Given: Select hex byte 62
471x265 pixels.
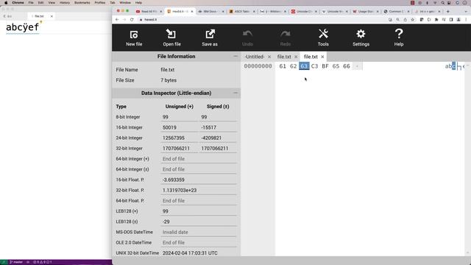Looking at the screenshot, I should [x=293, y=66].
